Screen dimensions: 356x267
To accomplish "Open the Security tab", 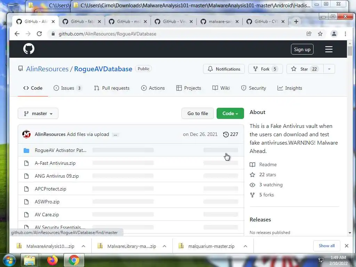I will point(253,88).
